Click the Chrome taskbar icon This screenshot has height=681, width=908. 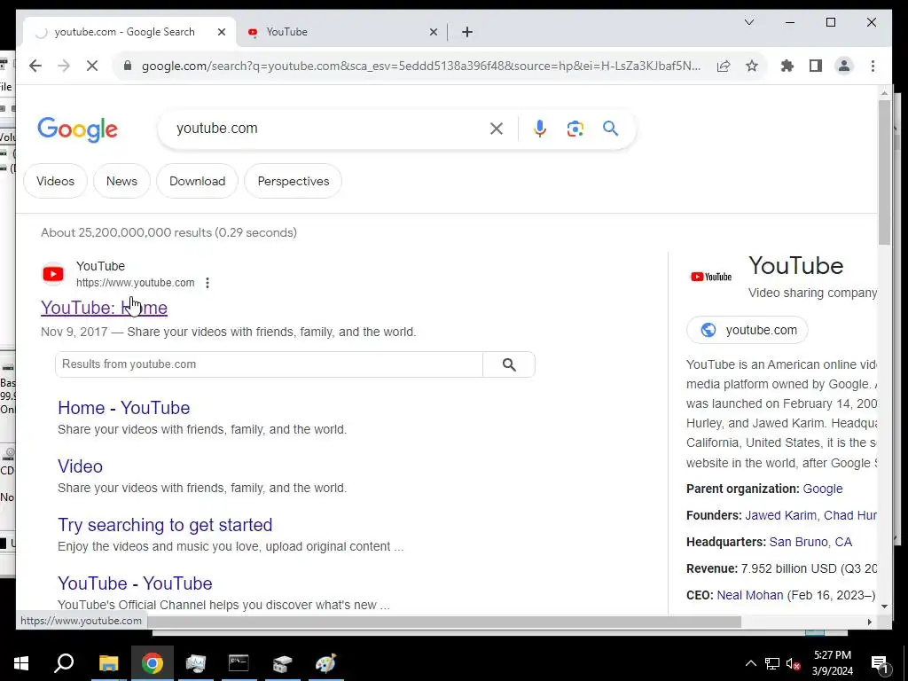pyautogui.click(x=153, y=663)
